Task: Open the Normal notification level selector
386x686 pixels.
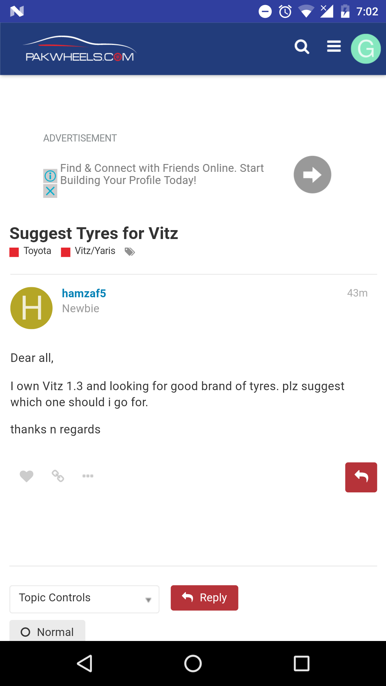Action: tap(48, 631)
